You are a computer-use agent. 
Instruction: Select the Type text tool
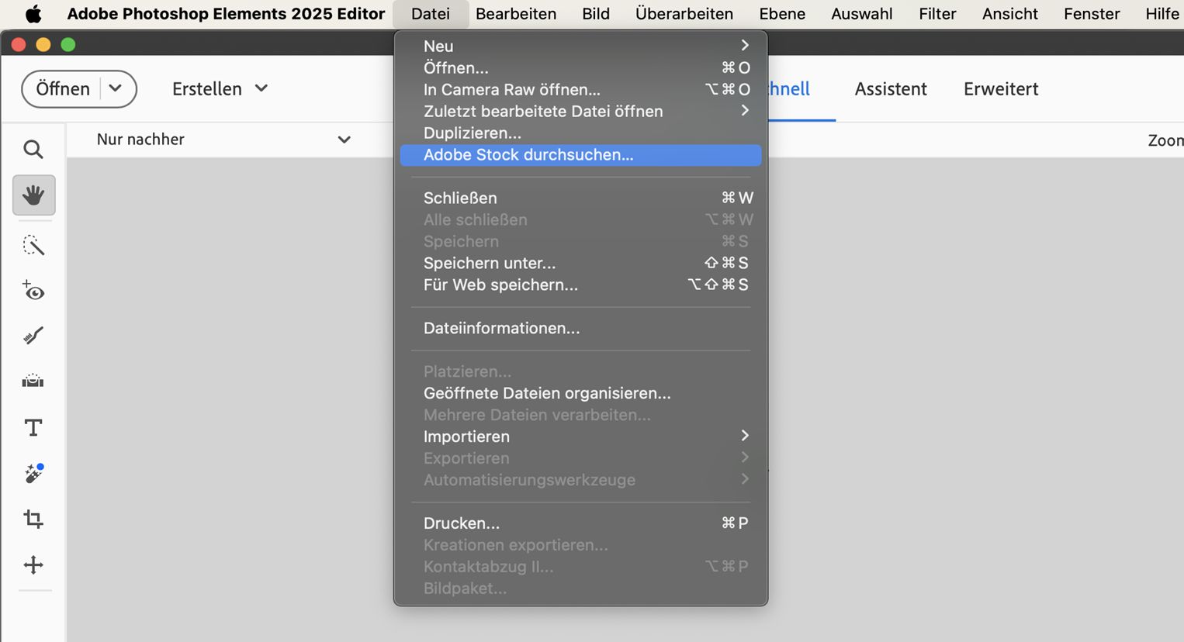click(x=33, y=427)
